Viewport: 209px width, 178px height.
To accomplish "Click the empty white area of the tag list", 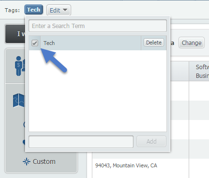I will 98,91.
